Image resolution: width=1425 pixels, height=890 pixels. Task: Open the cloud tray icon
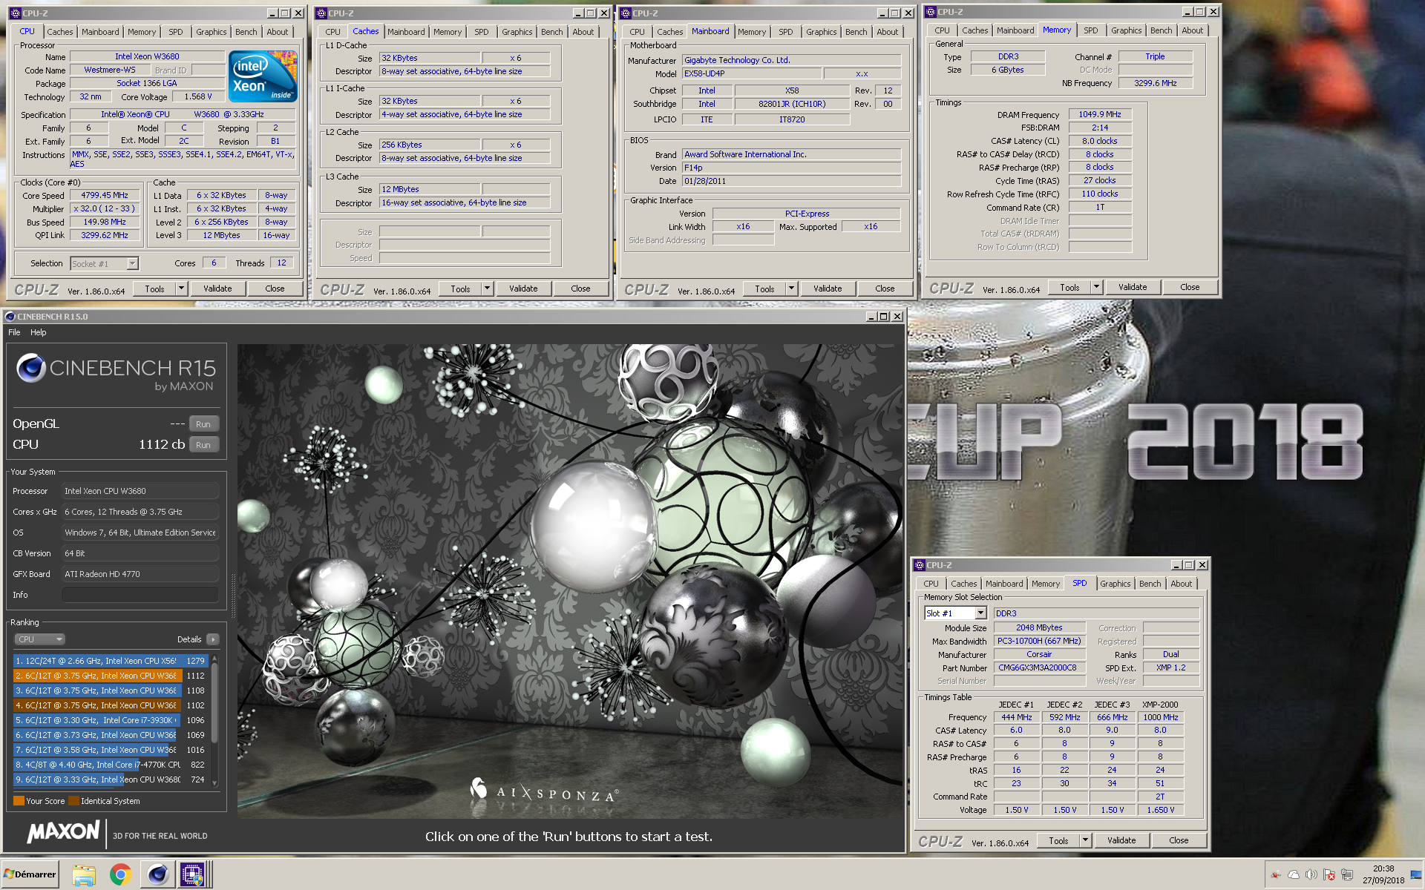(1294, 875)
